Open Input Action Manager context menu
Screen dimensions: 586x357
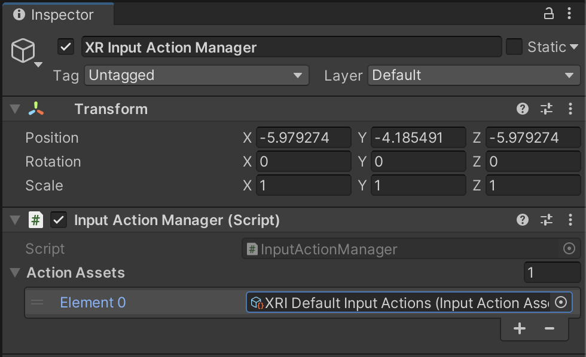pos(570,220)
